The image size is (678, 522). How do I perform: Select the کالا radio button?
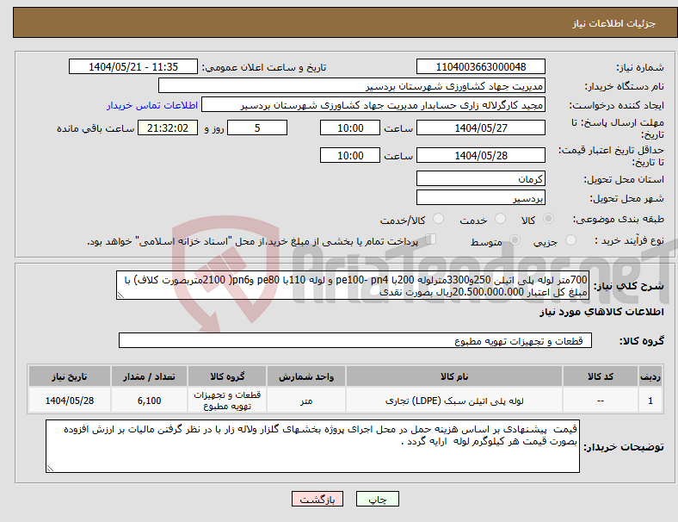click(x=548, y=219)
